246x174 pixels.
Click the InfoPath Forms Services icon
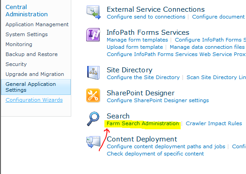pos(93,35)
